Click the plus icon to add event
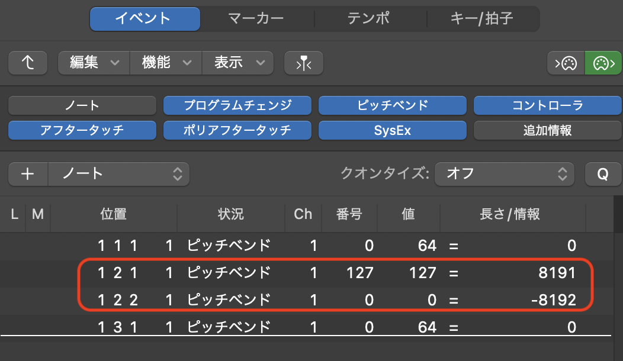 coord(28,174)
